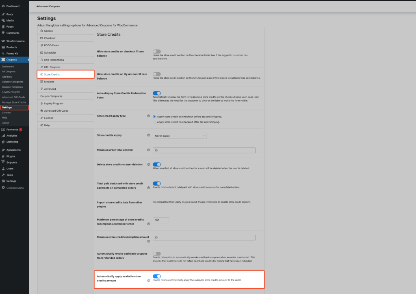Open Coupon Categories submenu link
The width and height of the screenshot is (416, 294).
(x=13, y=82)
